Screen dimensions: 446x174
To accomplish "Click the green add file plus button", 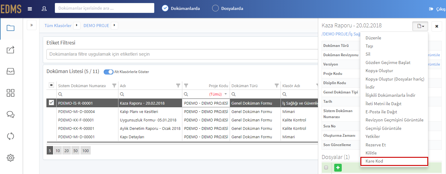I will [338, 168].
